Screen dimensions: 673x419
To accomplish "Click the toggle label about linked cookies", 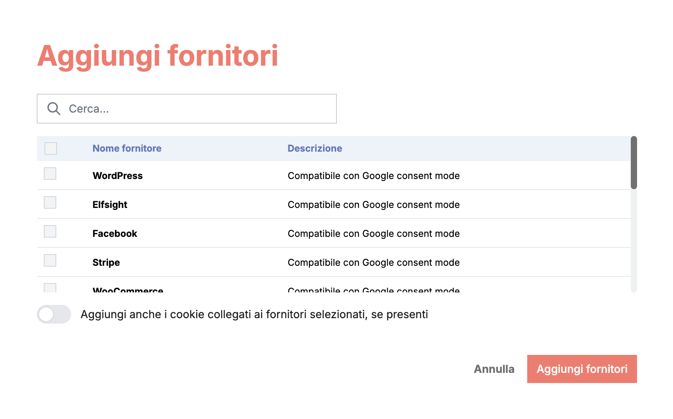I will (254, 315).
